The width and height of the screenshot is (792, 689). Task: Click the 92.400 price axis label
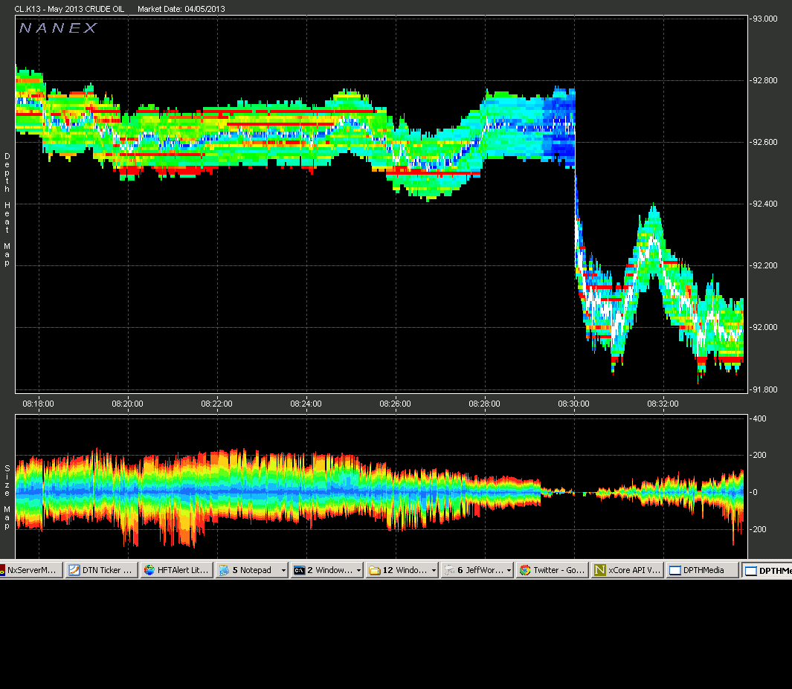click(x=764, y=204)
